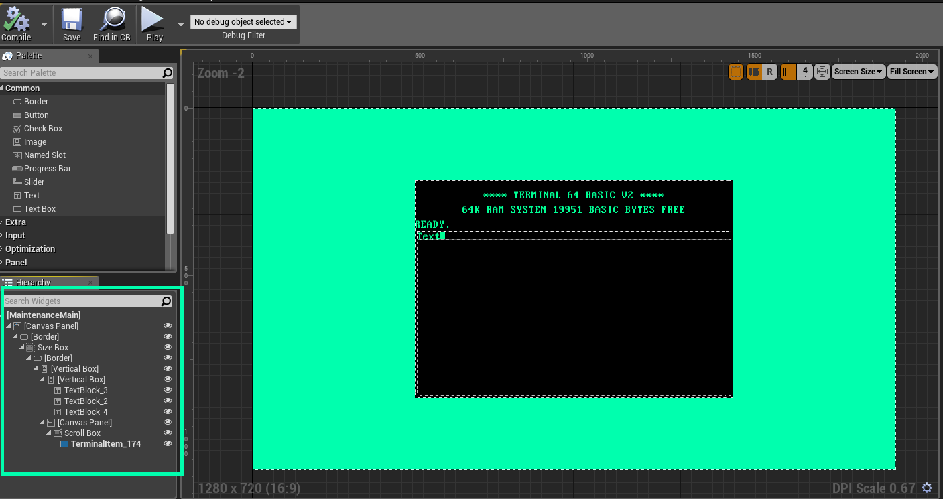Close the Palette tab
This screenshot has height=499, width=943.
(91, 56)
